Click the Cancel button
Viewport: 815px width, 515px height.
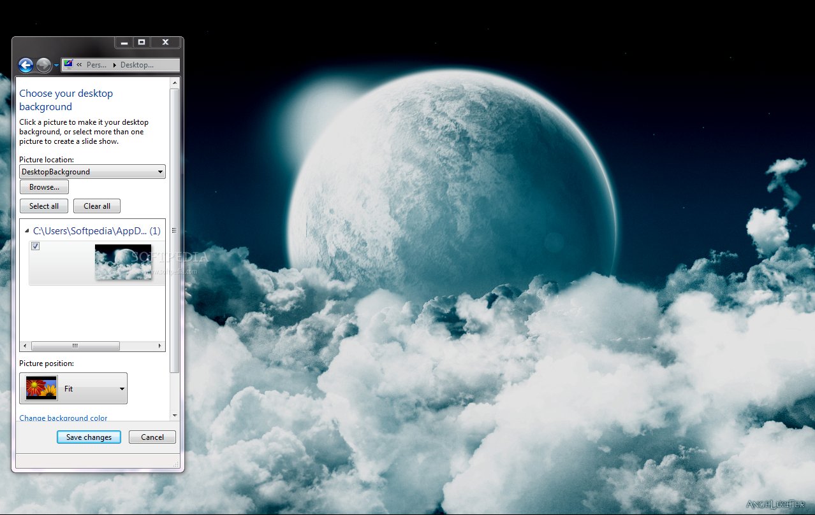[152, 437]
